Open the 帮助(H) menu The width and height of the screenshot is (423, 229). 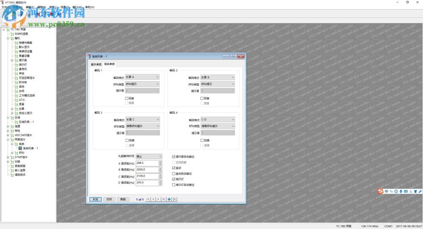point(90,7)
